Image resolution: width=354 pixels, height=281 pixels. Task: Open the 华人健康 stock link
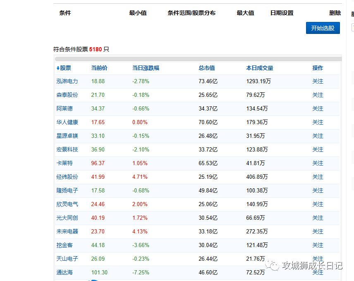(x=67, y=122)
